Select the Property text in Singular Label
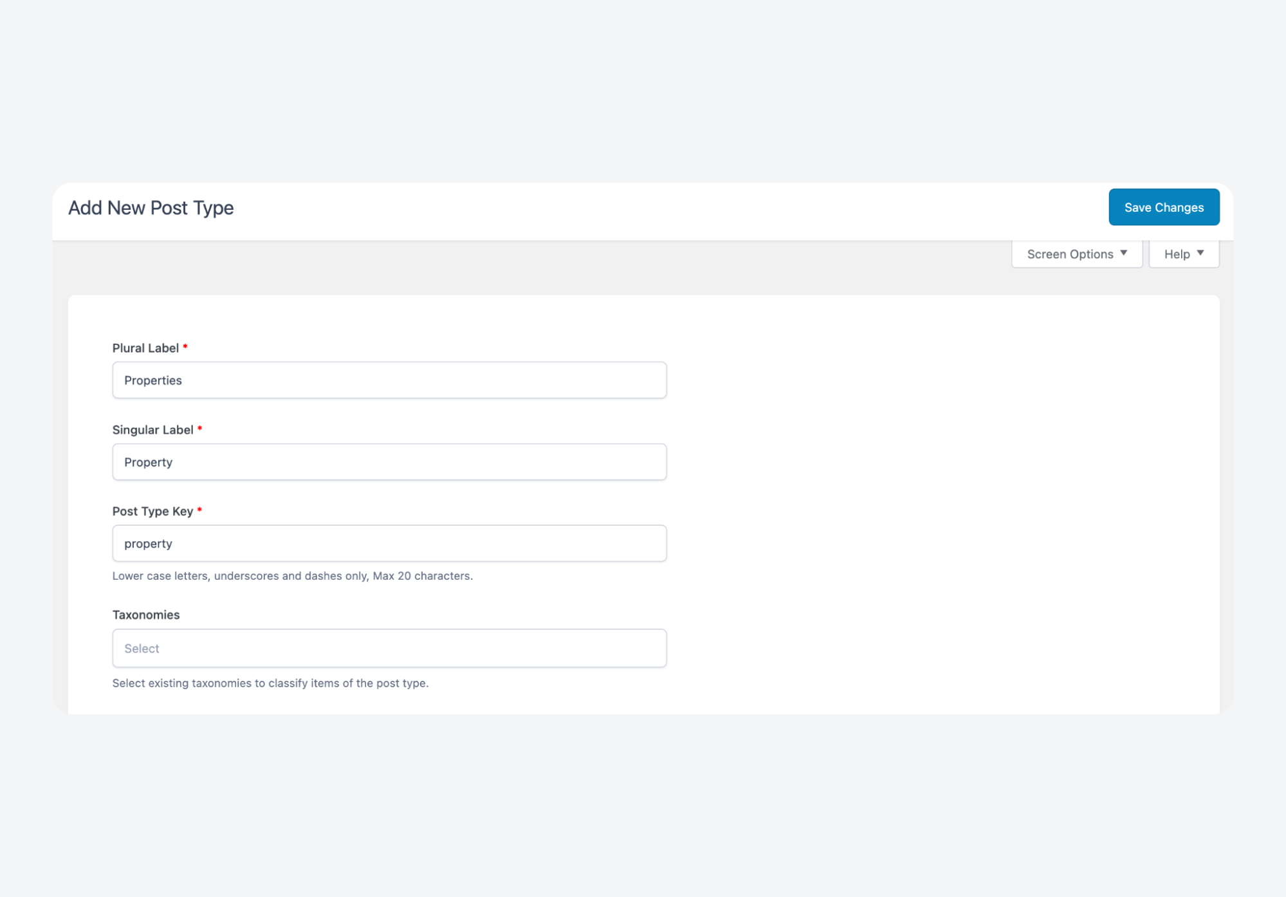This screenshot has width=1286, height=897. (x=148, y=461)
